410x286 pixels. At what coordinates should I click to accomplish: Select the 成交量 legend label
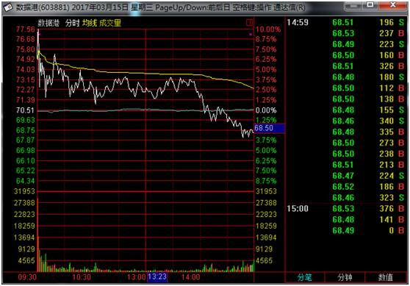[110, 23]
